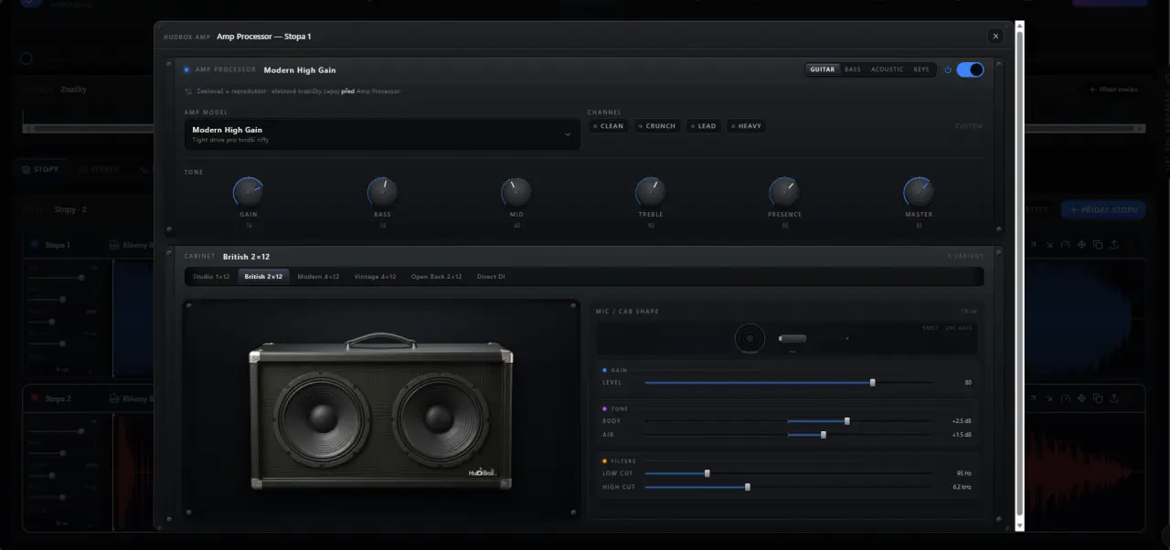1170x550 pixels.
Task: Click Stopa 2 export icon in background
Action: (x=1113, y=398)
